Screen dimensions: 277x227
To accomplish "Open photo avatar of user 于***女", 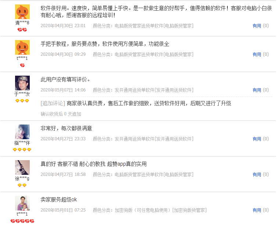I will 22,83.
